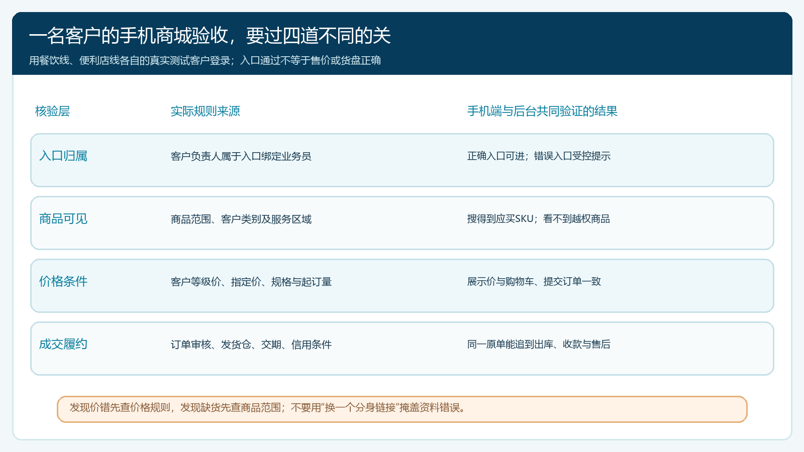Select the 入口归属 row label
Image resolution: width=804 pixels, height=452 pixels.
pyautogui.click(x=63, y=156)
